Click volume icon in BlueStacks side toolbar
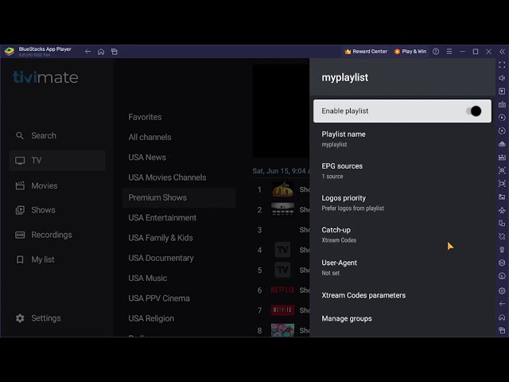 (x=502, y=78)
